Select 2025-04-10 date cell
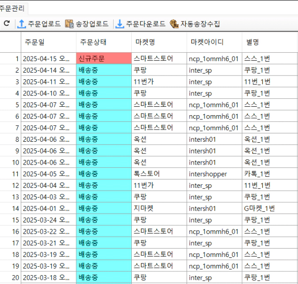The width and height of the screenshot is (298, 284). 48,93
